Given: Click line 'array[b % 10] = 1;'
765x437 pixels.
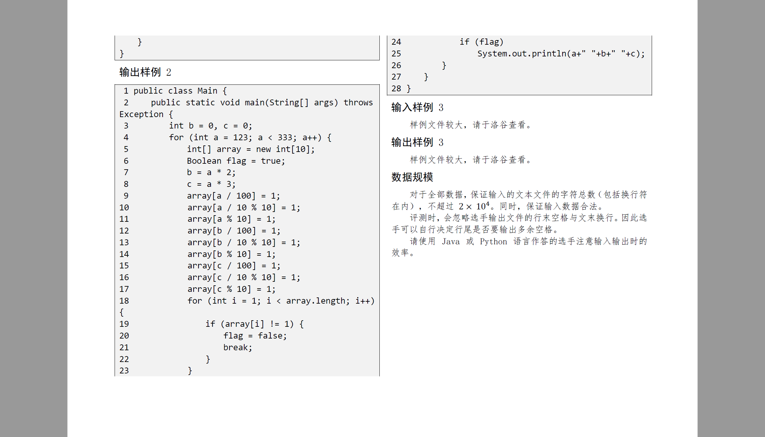Looking at the screenshot, I should [231, 254].
